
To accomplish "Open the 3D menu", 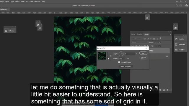I will pos(27,1).
